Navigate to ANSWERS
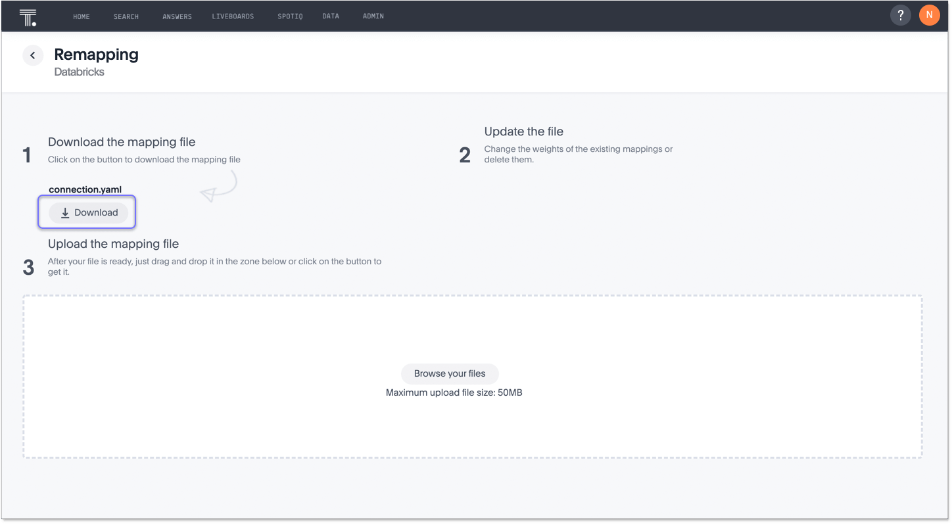Image resolution: width=952 pixels, height=524 pixels. click(177, 16)
